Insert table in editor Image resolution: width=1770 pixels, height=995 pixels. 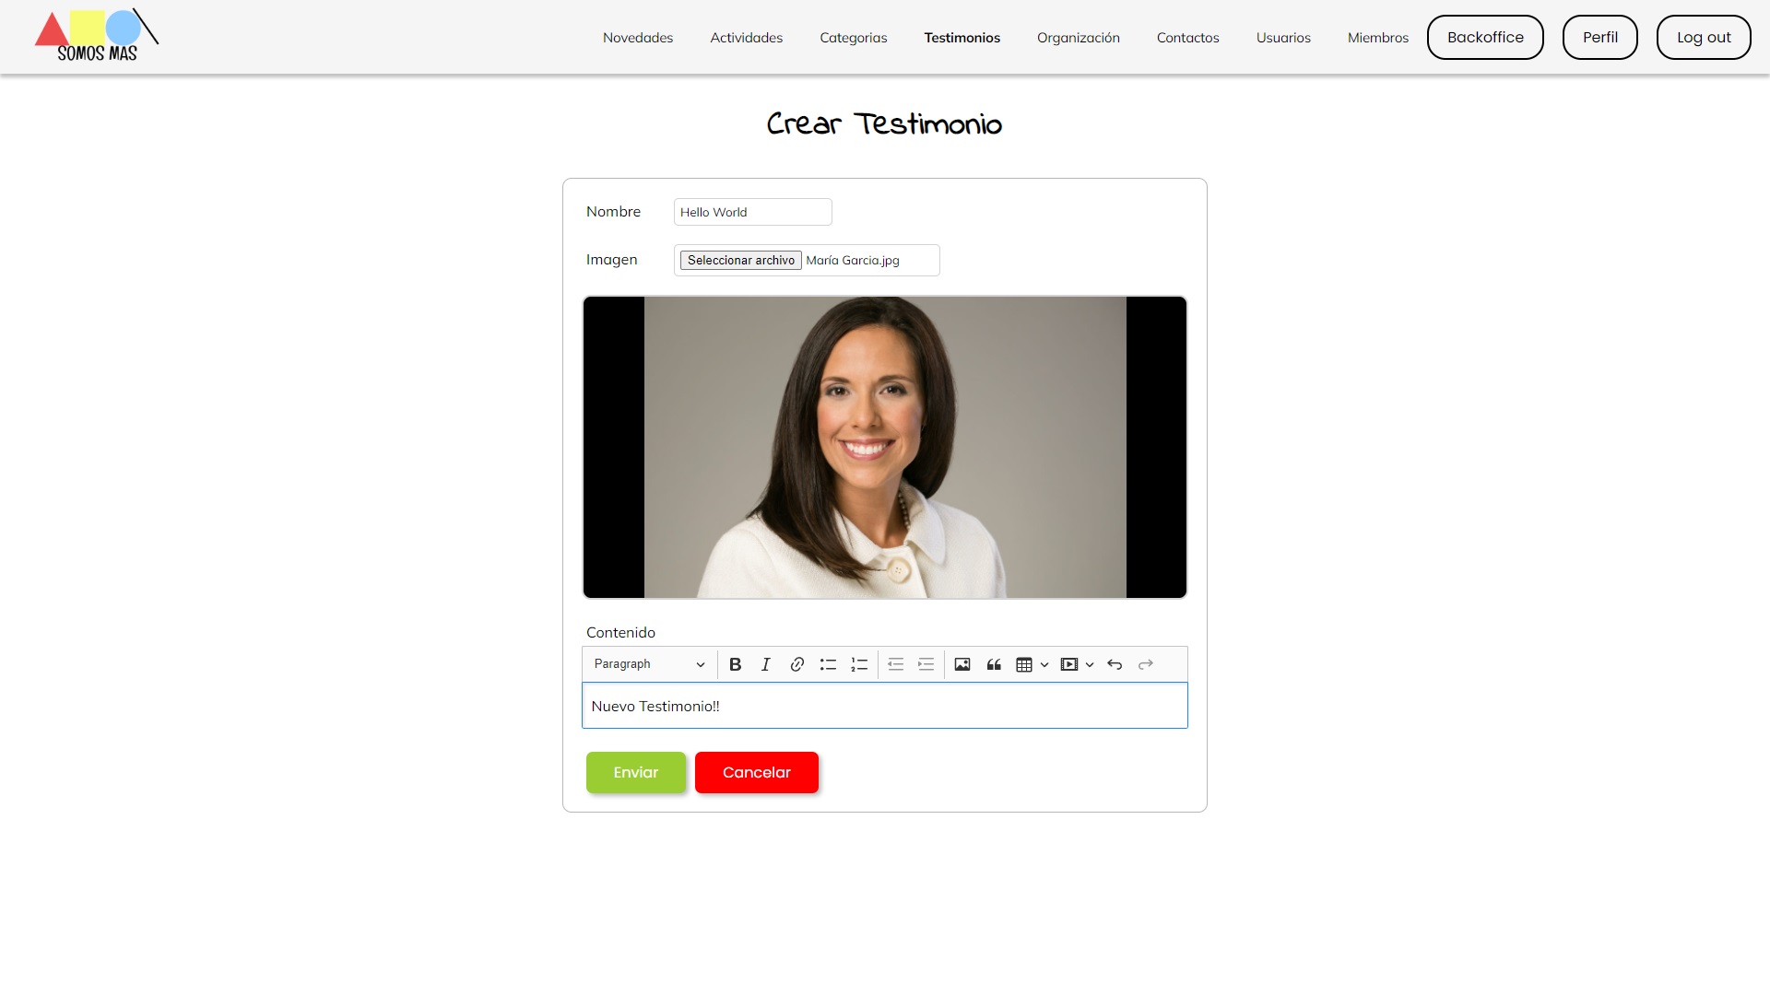click(x=1023, y=664)
